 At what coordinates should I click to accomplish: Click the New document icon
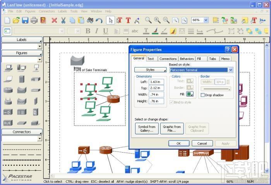click(7, 20)
